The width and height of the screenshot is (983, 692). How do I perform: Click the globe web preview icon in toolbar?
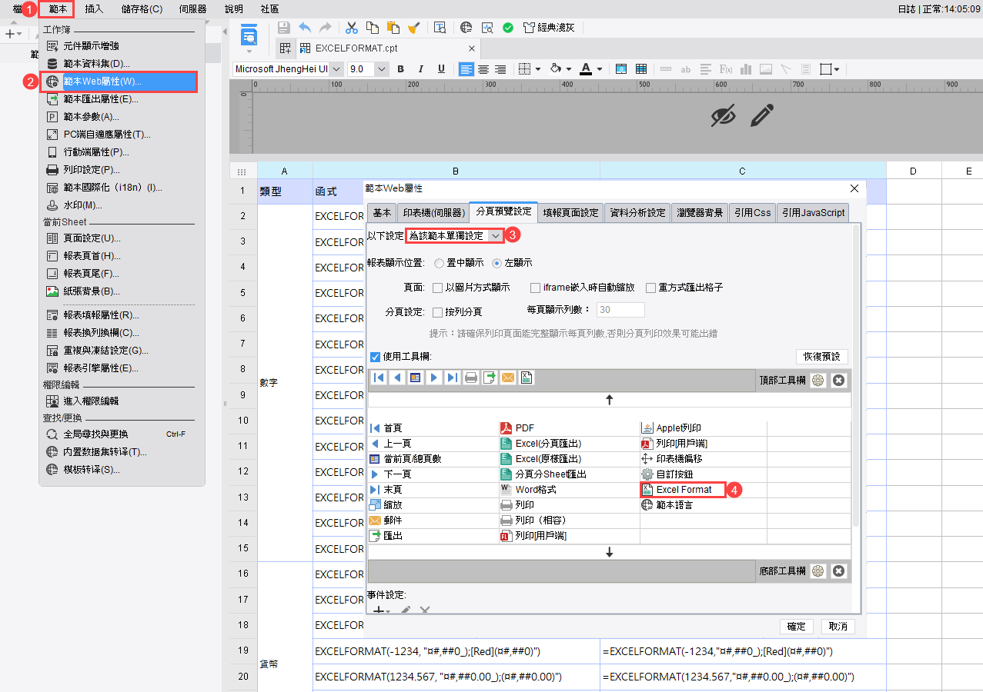click(x=466, y=28)
